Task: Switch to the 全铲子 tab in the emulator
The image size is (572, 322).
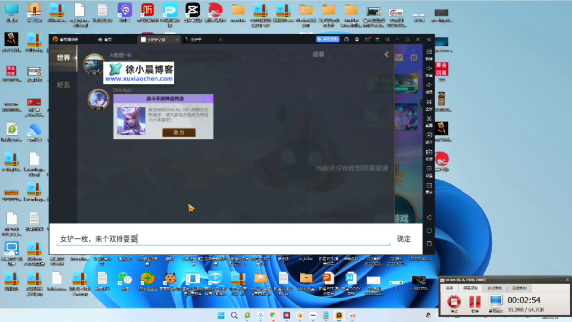Action: pyautogui.click(x=197, y=40)
